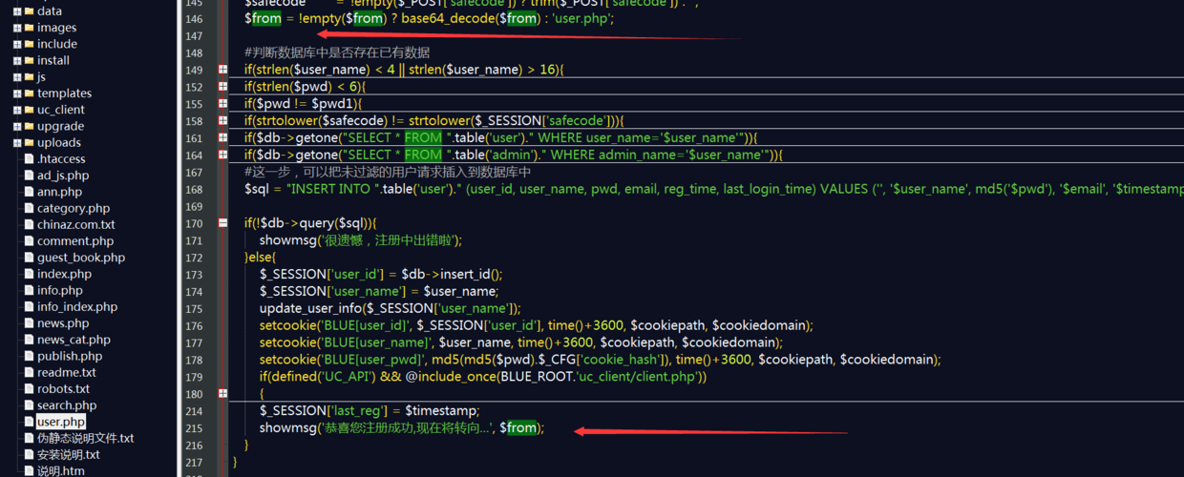Click highlighted $from in the showmsg call

click(518, 428)
